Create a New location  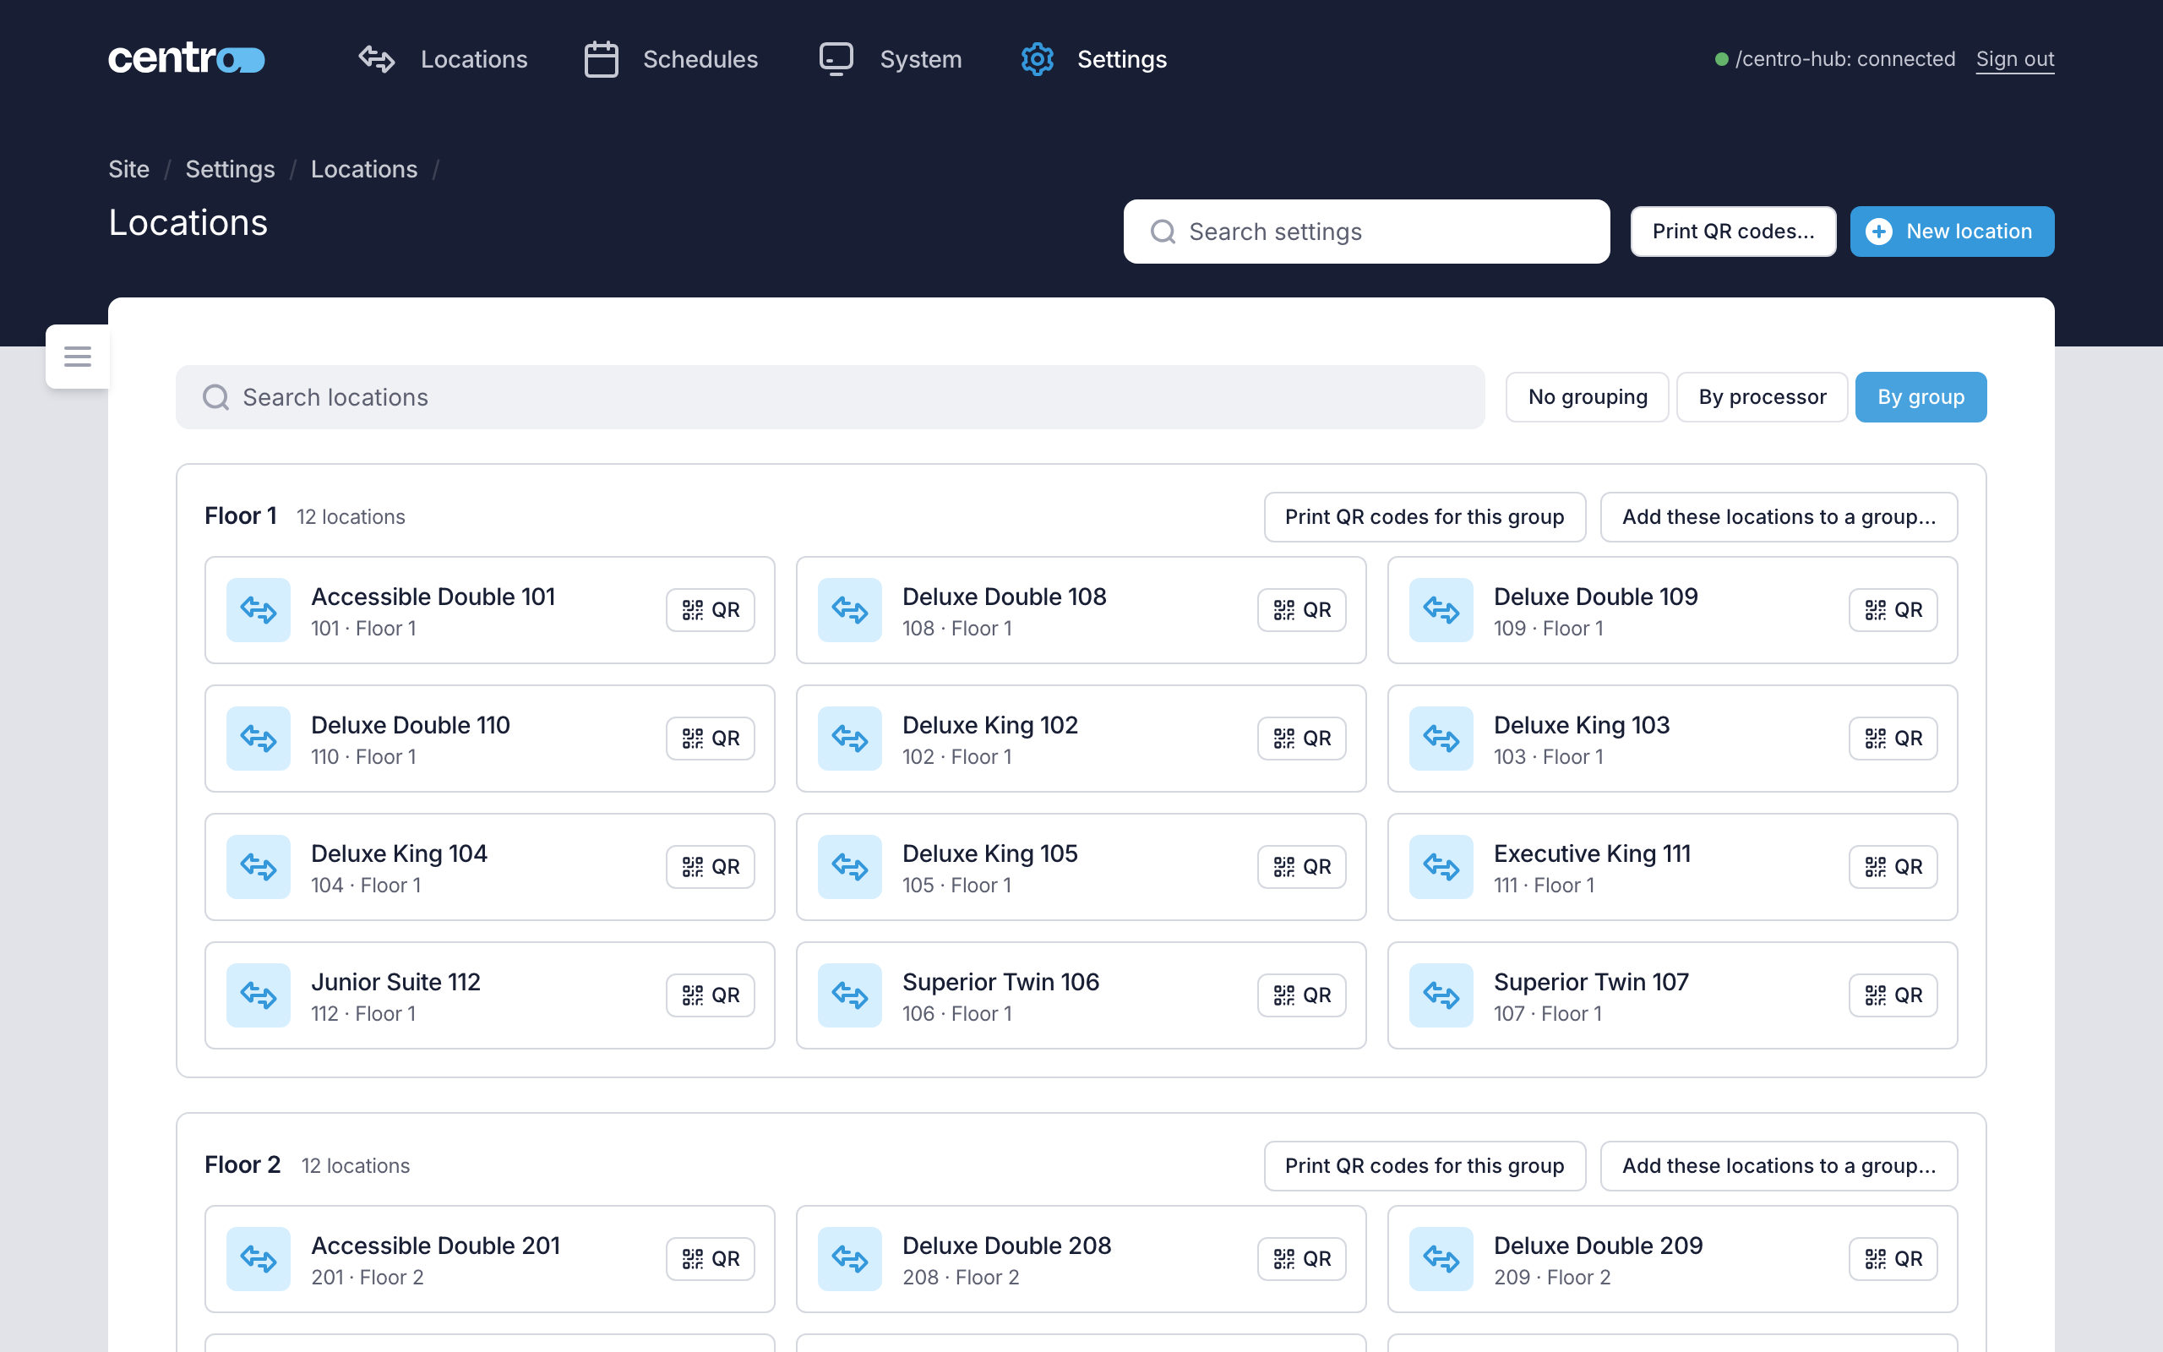[x=1952, y=232]
